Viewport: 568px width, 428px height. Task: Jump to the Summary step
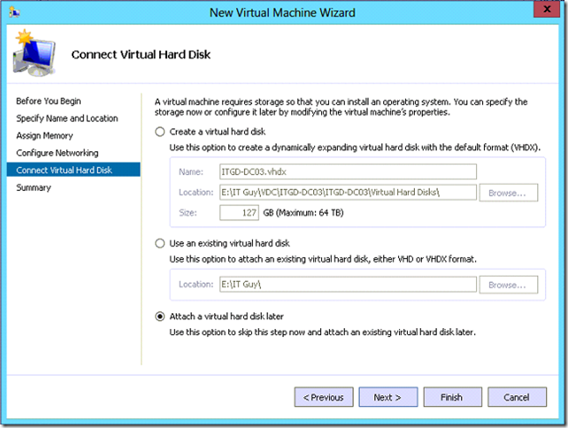click(x=34, y=187)
